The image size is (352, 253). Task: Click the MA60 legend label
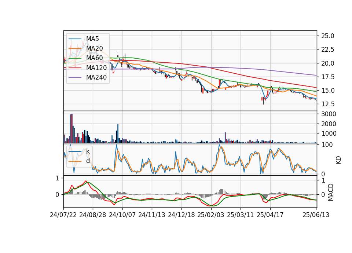(x=94, y=58)
